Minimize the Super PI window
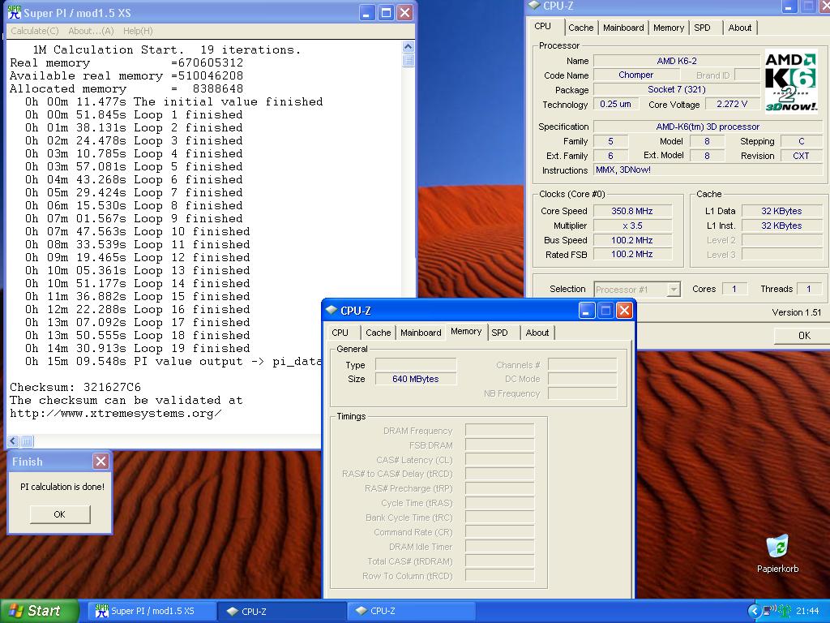 point(367,13)
